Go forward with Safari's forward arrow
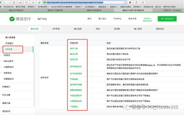Image resolution: width=184 pixels, height=115 pixels. tap(8, 2)
